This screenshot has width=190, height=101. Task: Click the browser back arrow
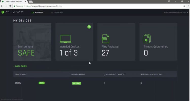coord(2,6)
